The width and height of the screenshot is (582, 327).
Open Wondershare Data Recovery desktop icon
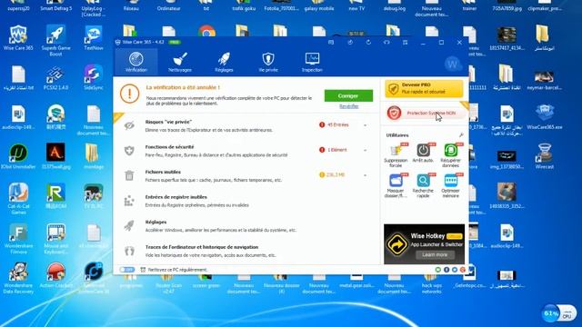point(18,278)
